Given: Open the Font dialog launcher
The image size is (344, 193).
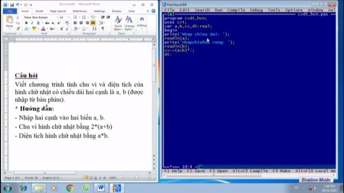Looking at the screenshot, I should click(x=69, y=34).
